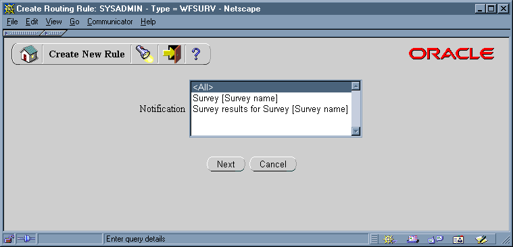Open the Communicator menu

110,22
